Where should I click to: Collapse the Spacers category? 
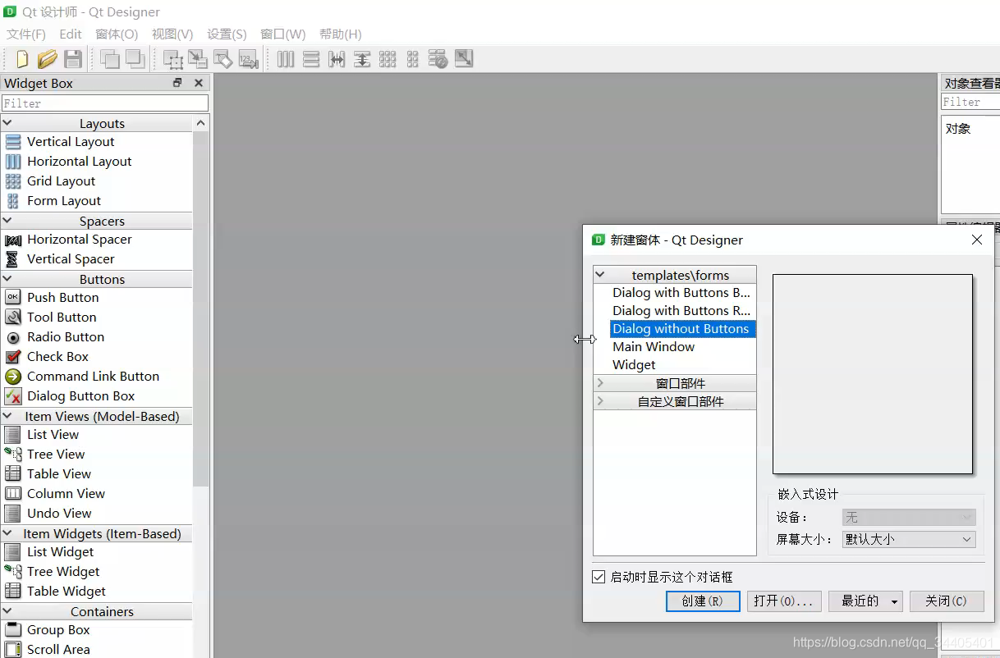(x=7, y=221)
